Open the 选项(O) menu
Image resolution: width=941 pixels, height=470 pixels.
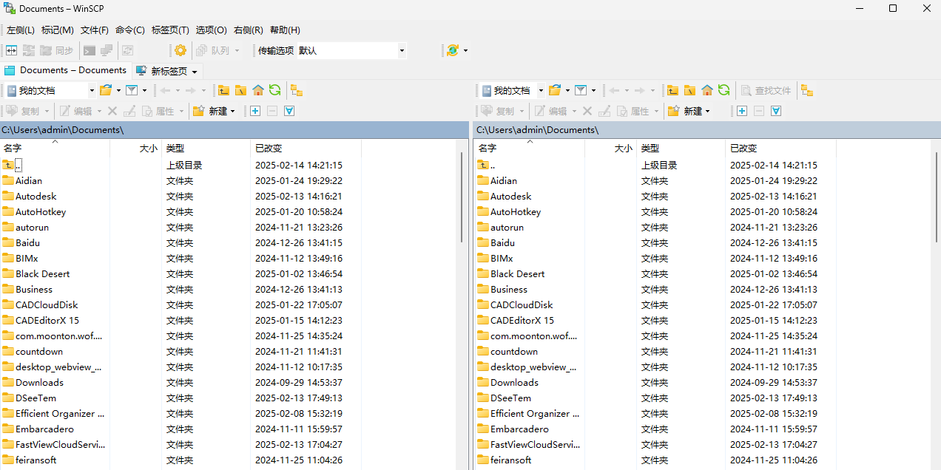210,30
